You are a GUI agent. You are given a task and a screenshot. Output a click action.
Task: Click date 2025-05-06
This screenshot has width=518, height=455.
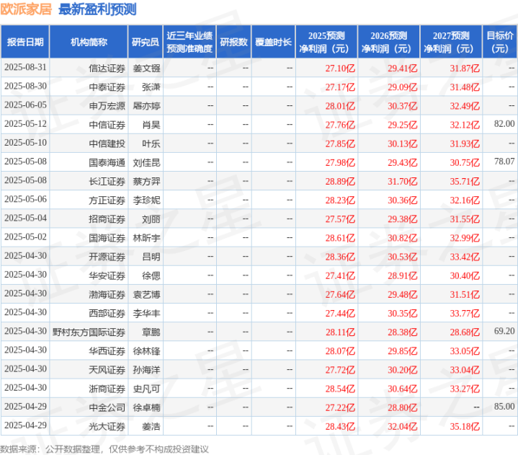(x=25, y=200)
